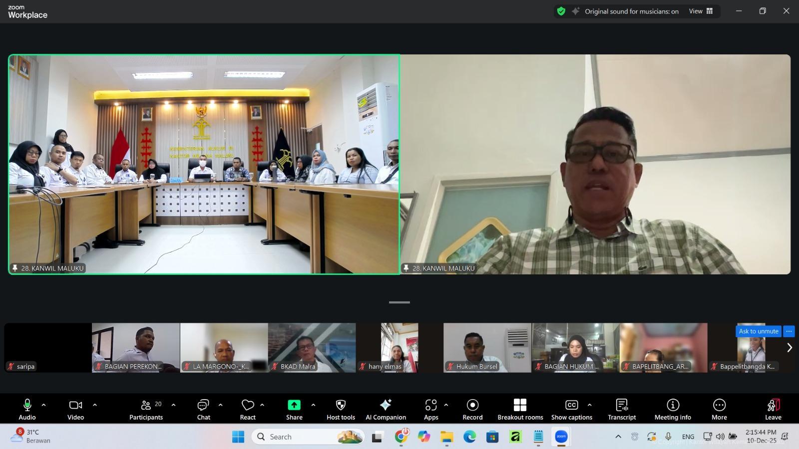
Task: Leave the meeting
Action: point(773,409)
